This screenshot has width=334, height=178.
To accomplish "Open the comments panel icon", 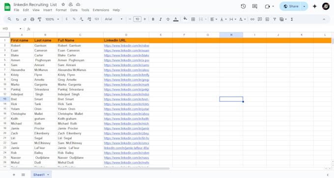I will tap(254, 6).
